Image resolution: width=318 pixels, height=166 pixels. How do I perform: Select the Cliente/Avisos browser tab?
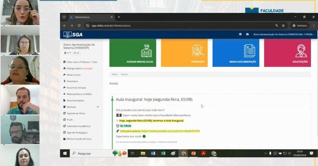[x=91, y=17]
